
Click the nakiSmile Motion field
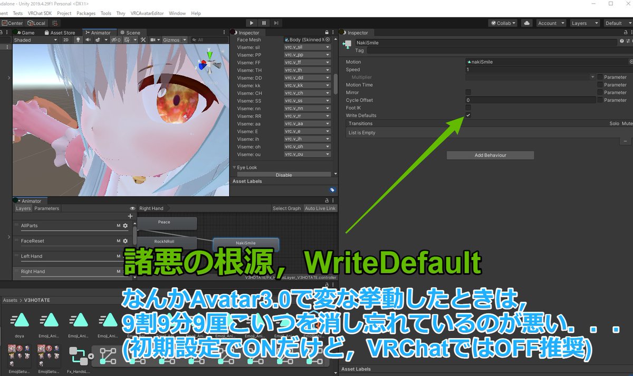[547, 62]
